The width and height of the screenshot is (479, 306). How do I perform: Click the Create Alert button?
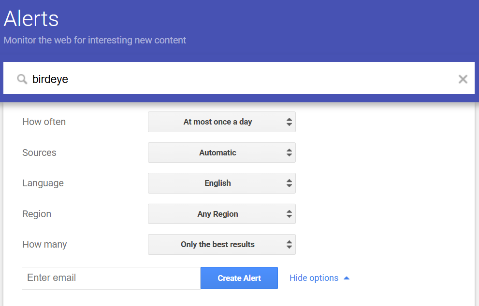point(239,278)
